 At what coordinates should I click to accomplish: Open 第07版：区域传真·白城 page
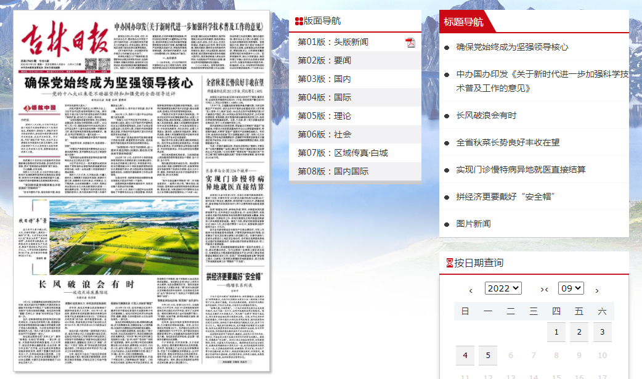(343, 153)
